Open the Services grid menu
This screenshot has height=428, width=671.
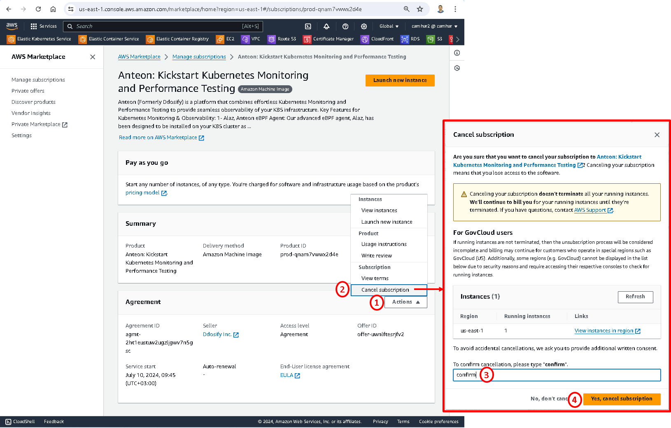tap(43, 26)
